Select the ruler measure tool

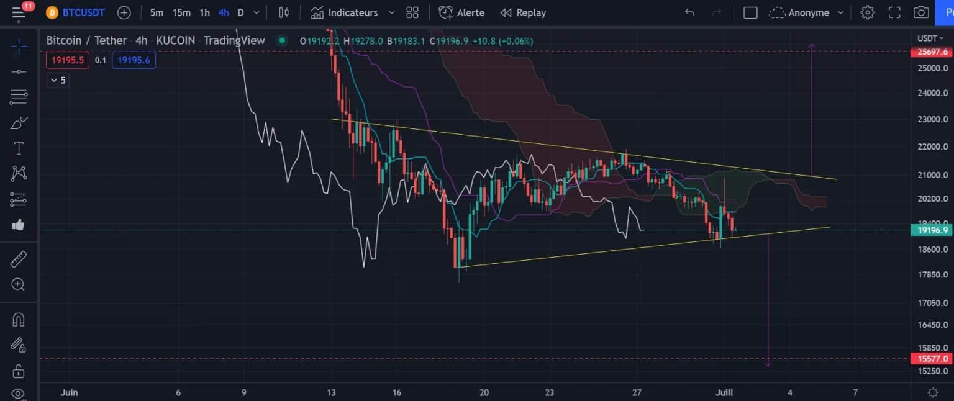tap(19, 259)
